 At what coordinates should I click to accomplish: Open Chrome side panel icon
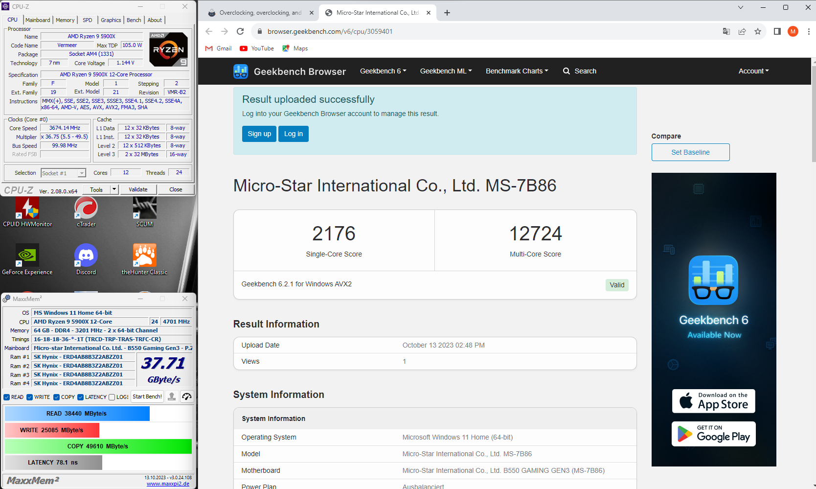pos(777,31)
